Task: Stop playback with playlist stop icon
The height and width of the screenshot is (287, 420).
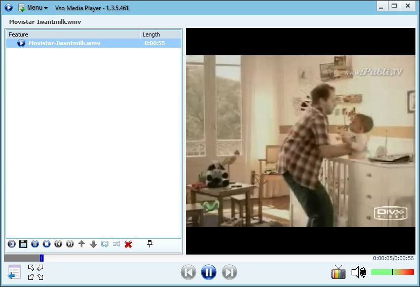Action: (x=47, y=244)
